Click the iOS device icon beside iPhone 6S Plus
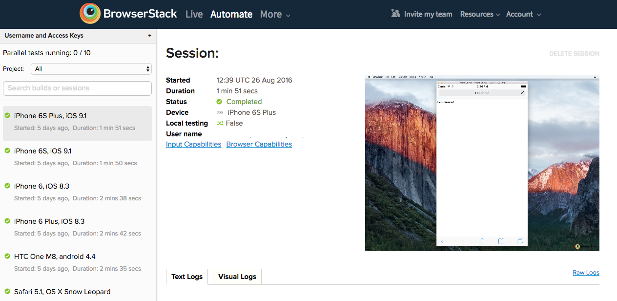Viewport: 617px width, 301px height. 220,112
